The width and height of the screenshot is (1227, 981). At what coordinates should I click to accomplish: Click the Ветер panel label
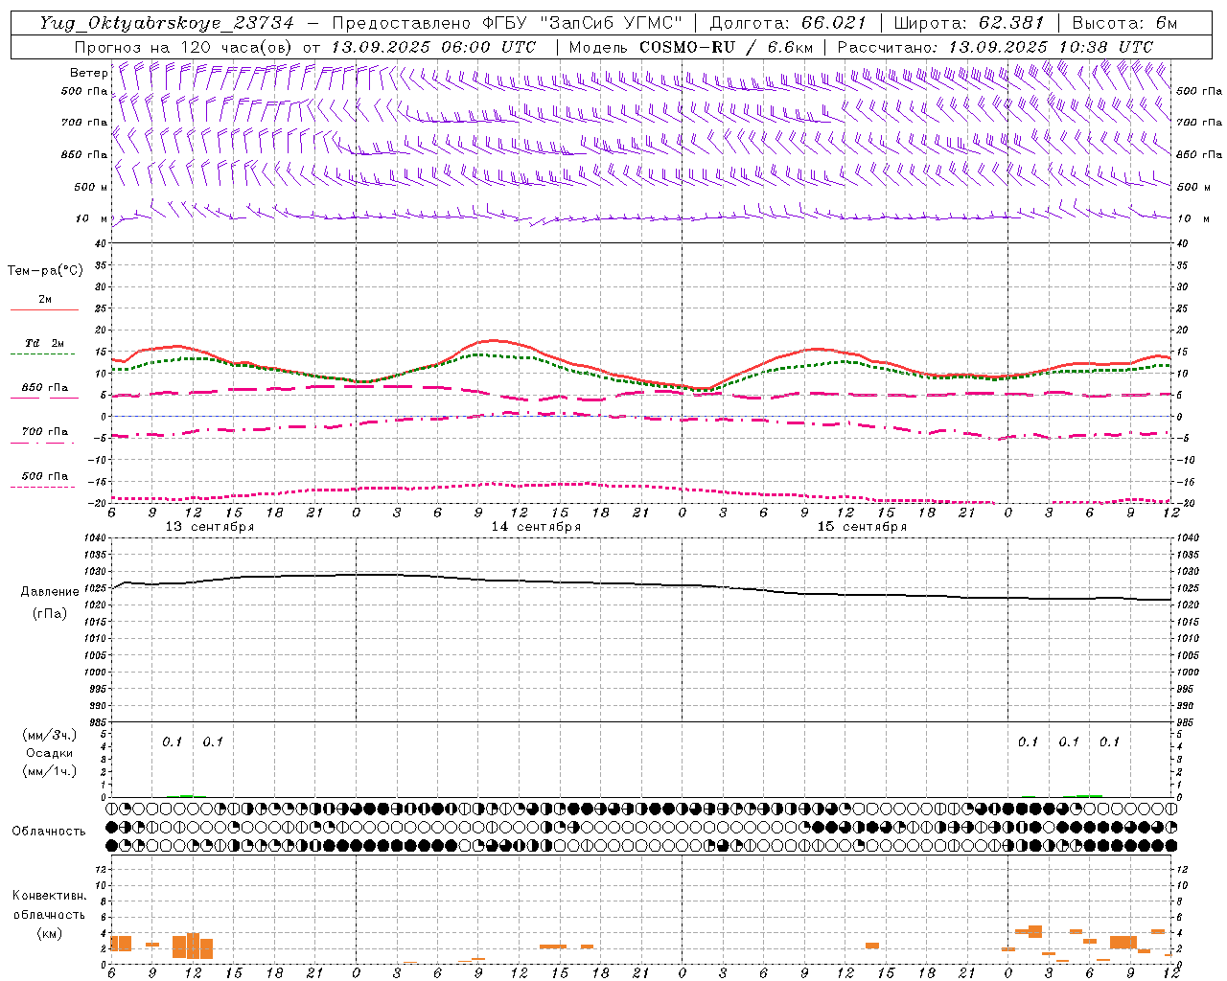(x=88, y=73)
